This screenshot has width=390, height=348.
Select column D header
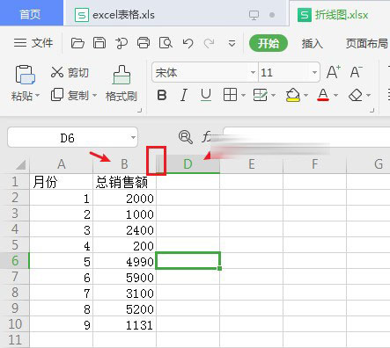[x=188, y=164]
